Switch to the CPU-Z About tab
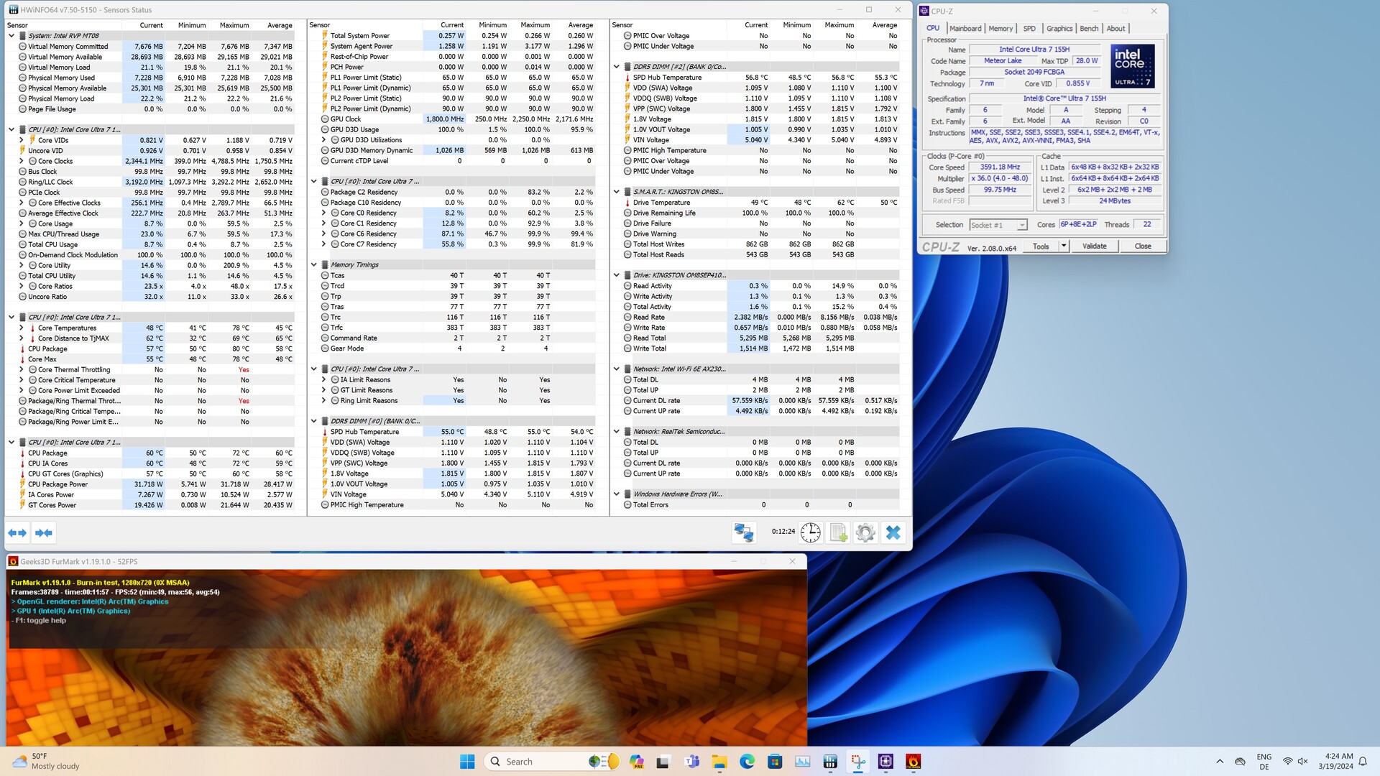The image size is (1380, 776). pos(1115,29)
